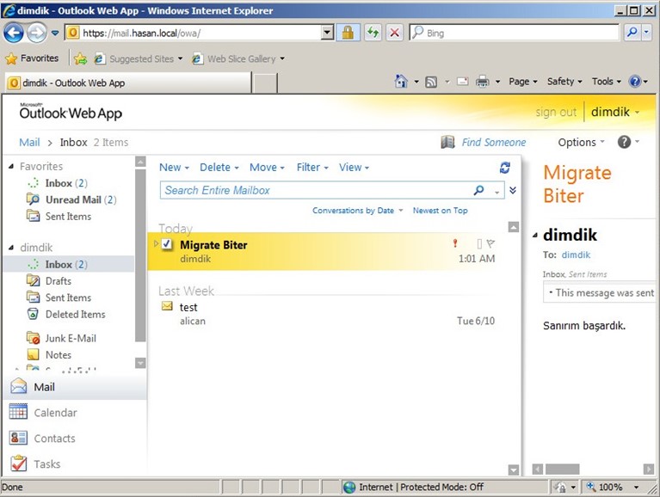Open RSS feeds icon in command bar
This screenshot has width=660, height=497.
(x=431, y=82)
